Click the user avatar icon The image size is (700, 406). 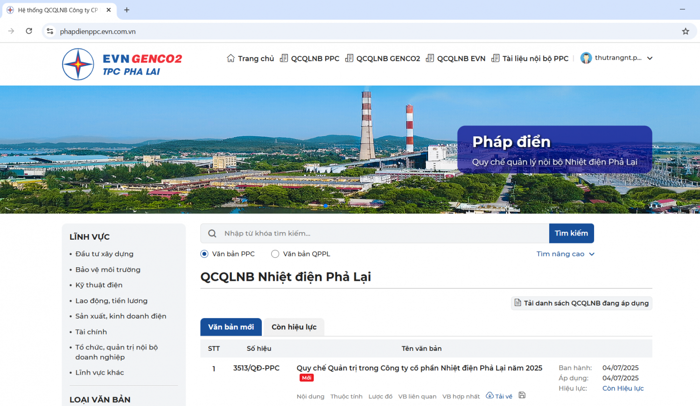(586, 58)
